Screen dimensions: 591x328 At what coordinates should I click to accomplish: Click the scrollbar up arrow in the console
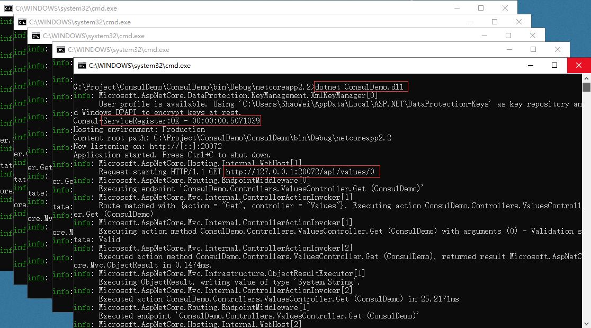point(586,78)
